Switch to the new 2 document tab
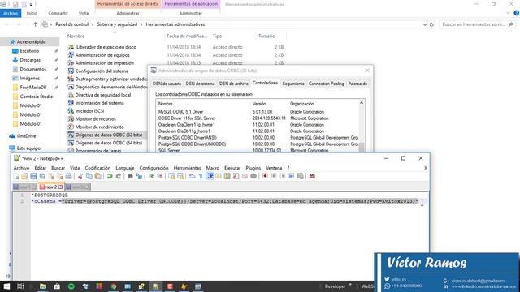Image resolution: width=520 pixels, height=292 pixels. pos(51,187)
